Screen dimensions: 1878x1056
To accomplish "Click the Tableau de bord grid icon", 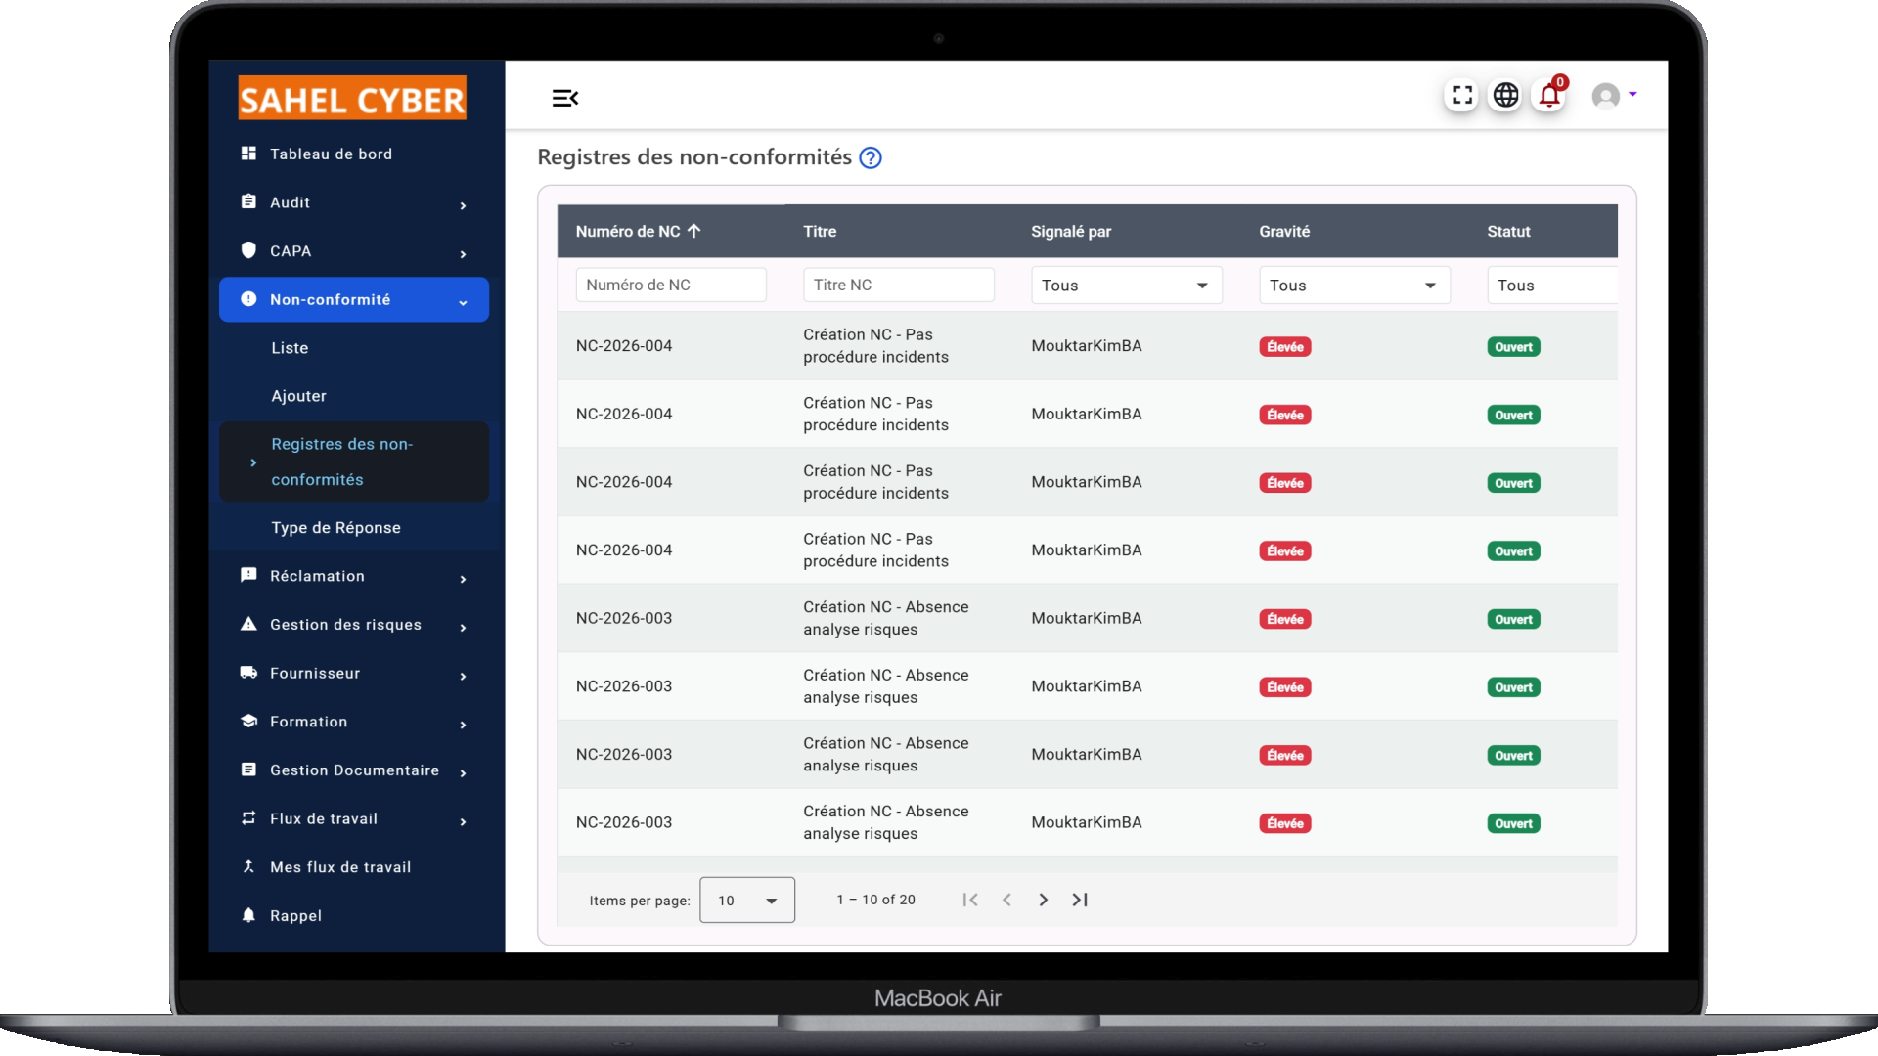I will [248, 154].
